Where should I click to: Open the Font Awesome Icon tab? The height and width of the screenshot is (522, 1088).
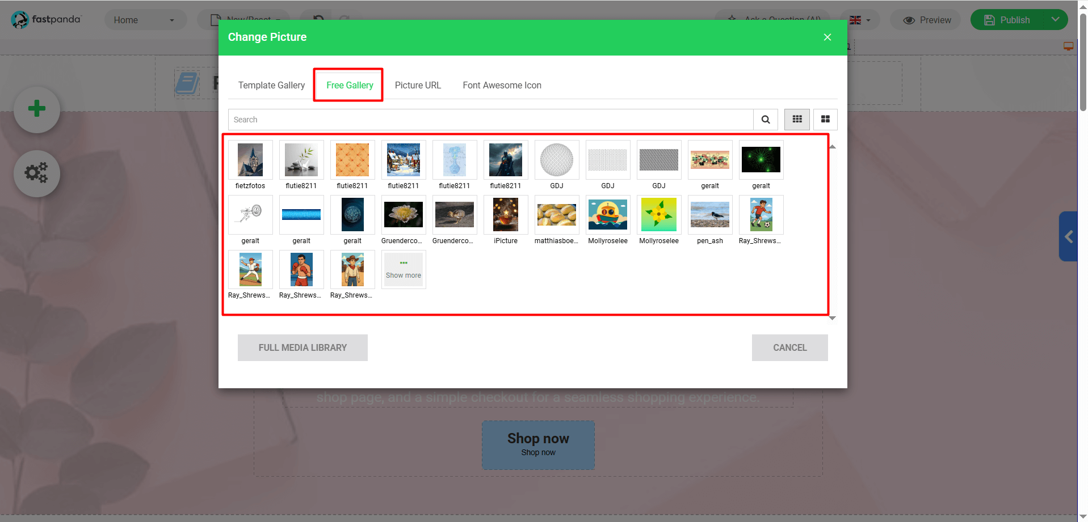[x=502, y=85]
